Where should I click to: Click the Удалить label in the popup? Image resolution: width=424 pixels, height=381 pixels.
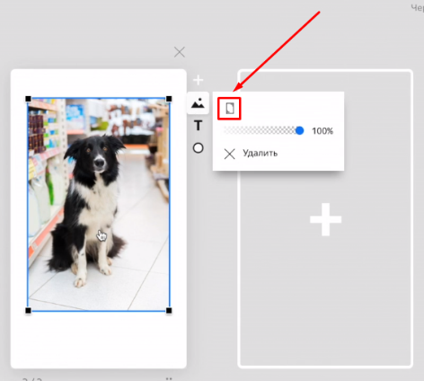click(x=260, y=153)
